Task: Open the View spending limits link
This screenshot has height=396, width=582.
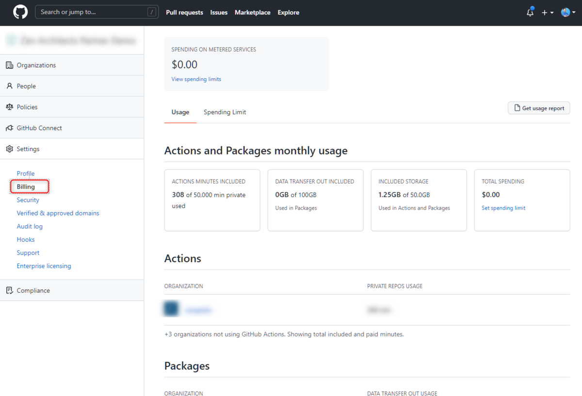Action: point(196,79)
